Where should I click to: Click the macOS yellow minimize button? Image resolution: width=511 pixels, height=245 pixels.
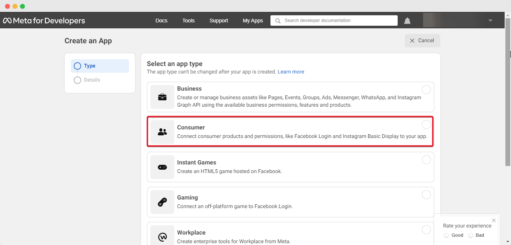pos(15,6)
